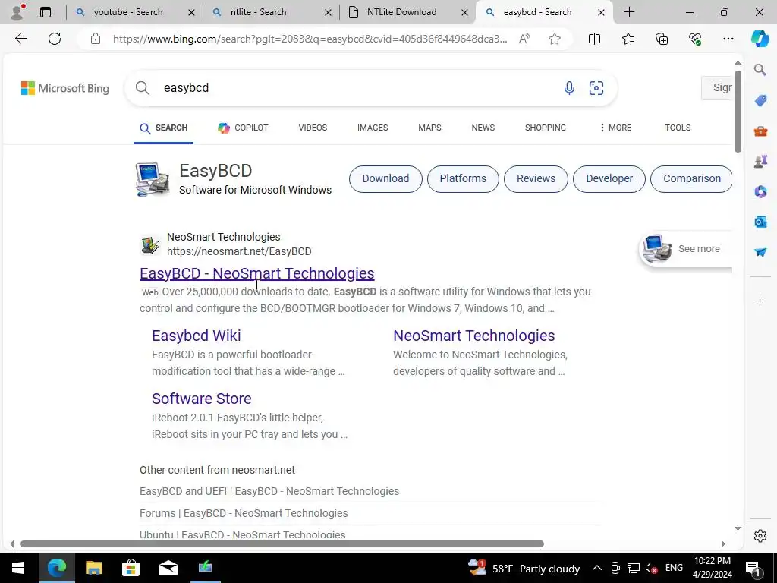Switch to MAPS results
Viewport: 777px width, 583px height.
click(429, 128)
